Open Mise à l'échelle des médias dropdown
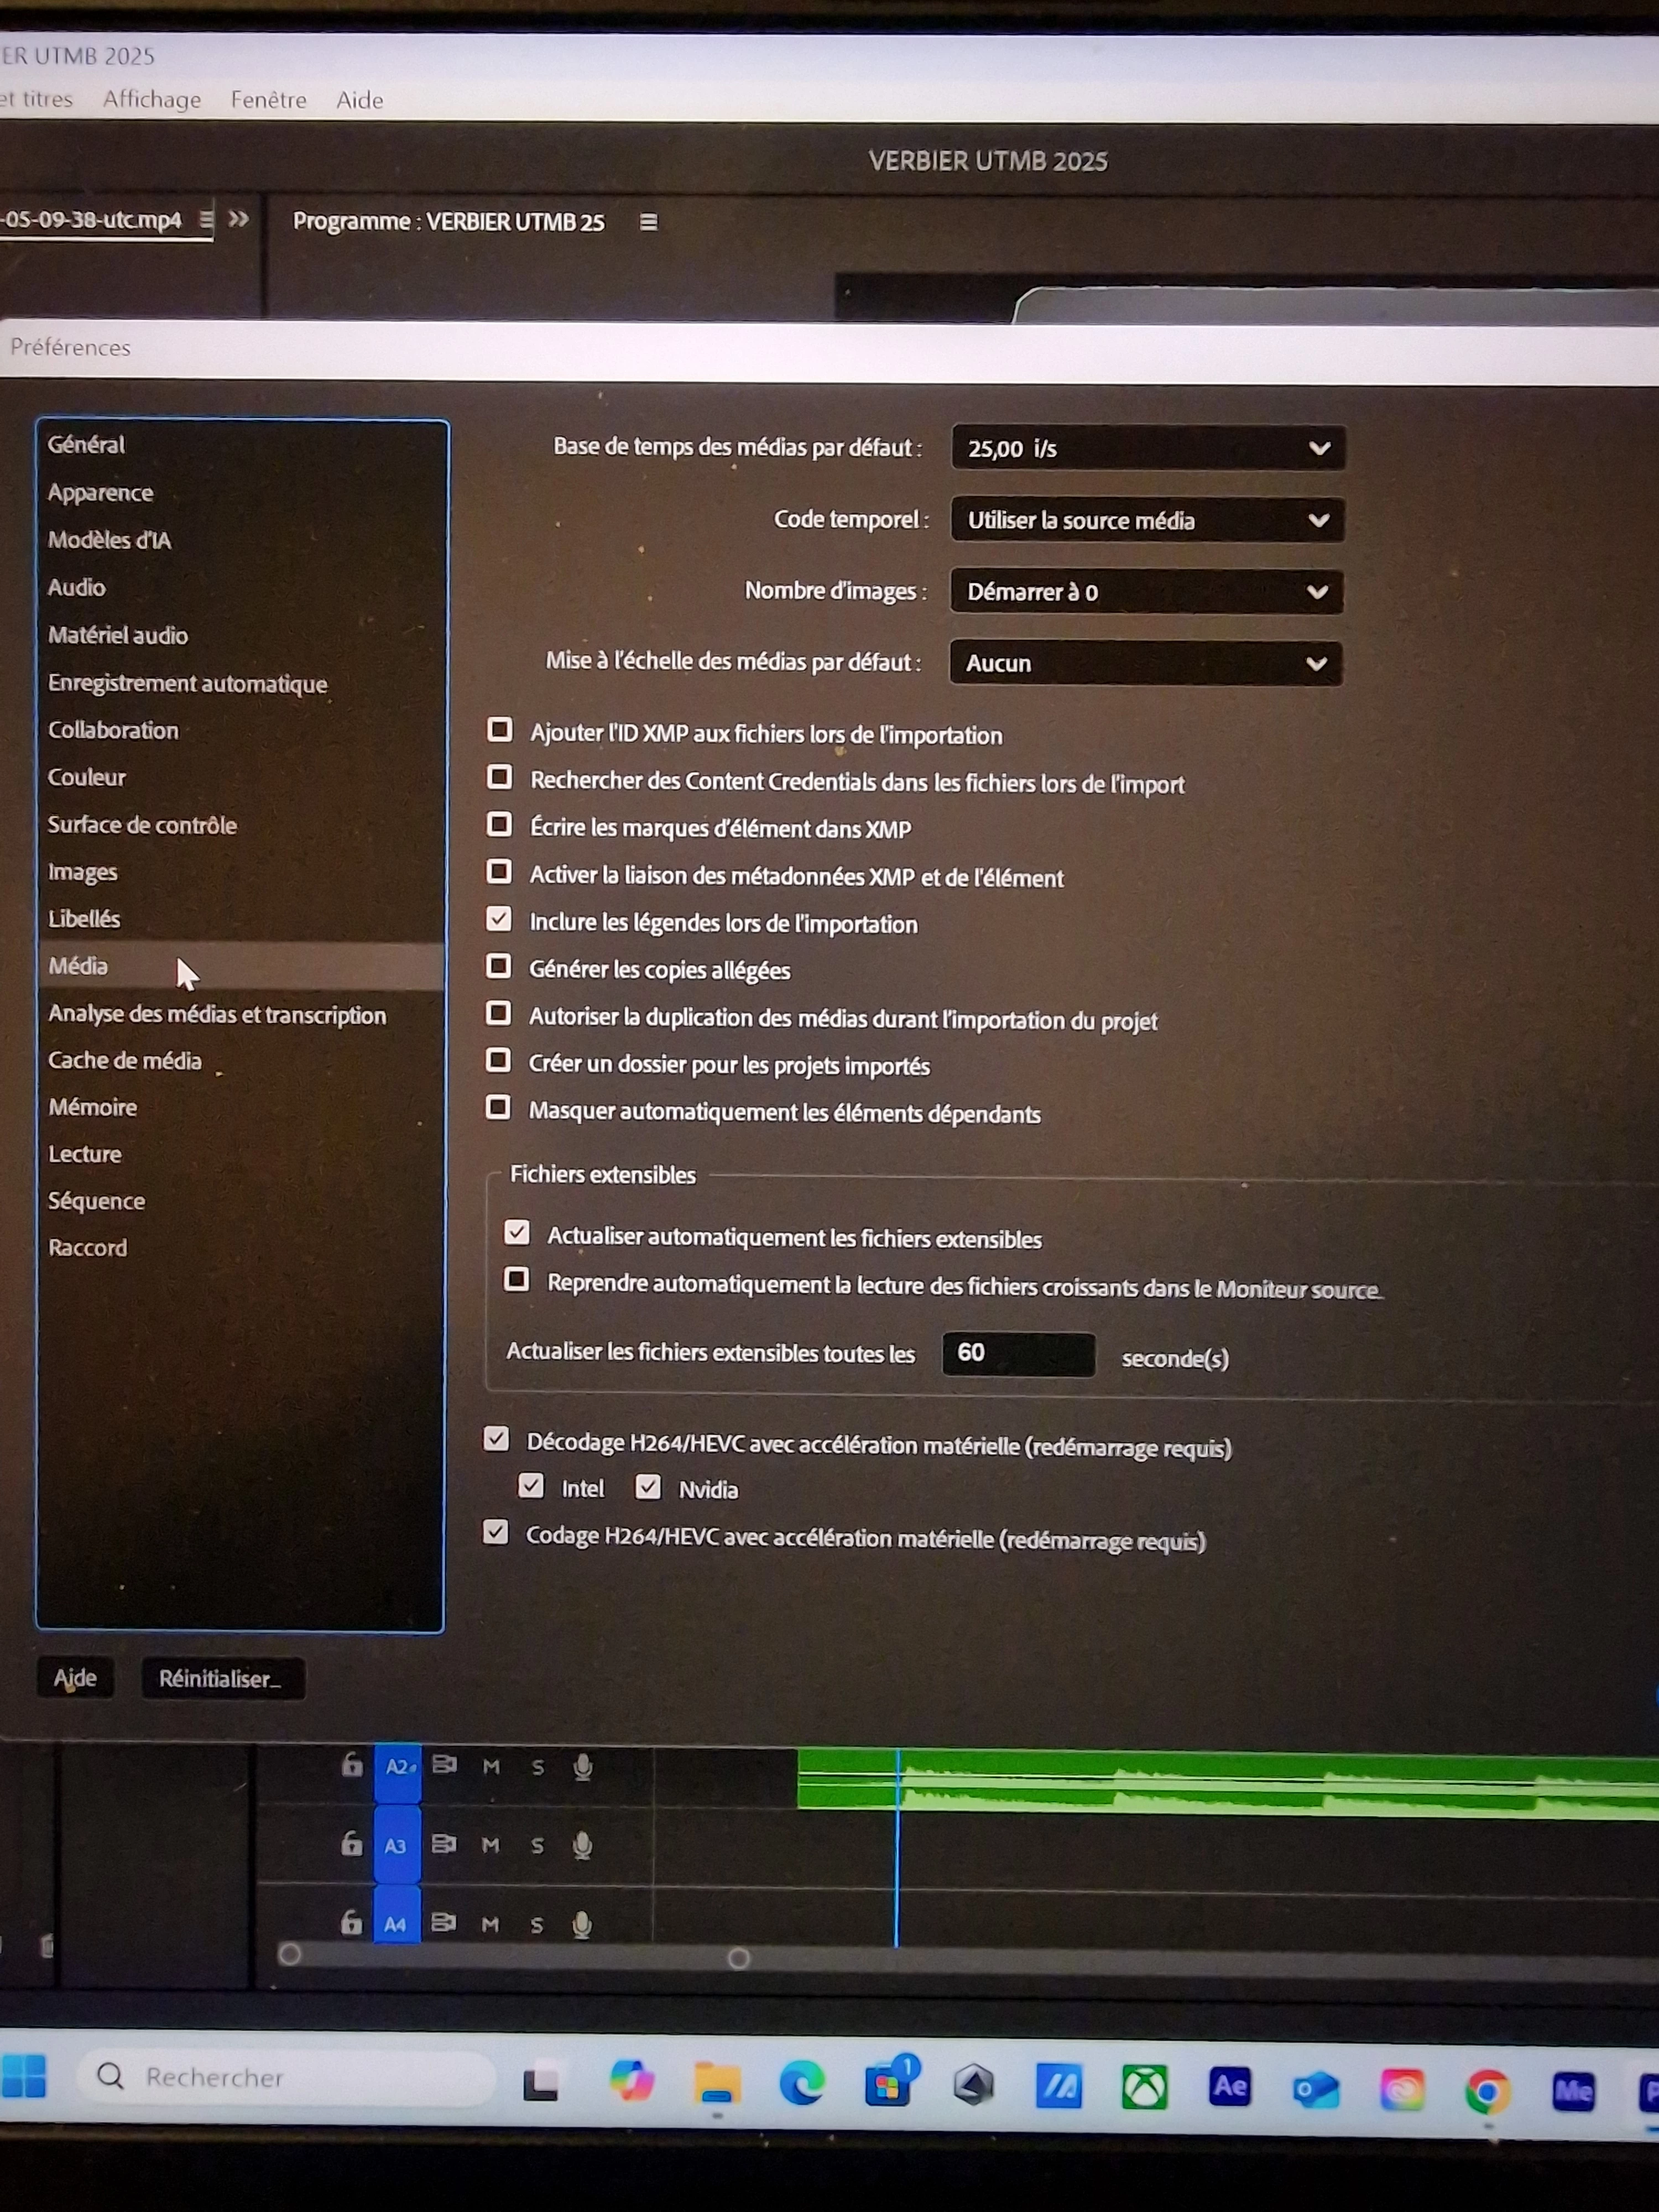 pyautogui.click(x=1145, y=663)
